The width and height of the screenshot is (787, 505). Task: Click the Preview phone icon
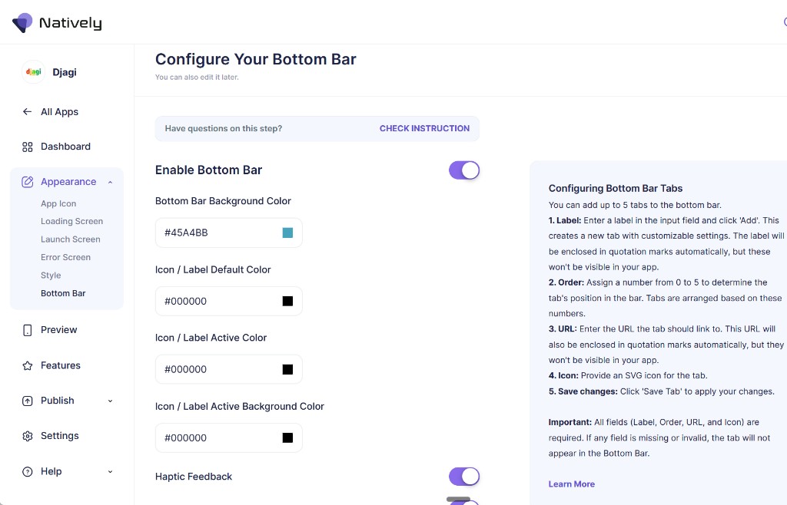pos(28,330)
